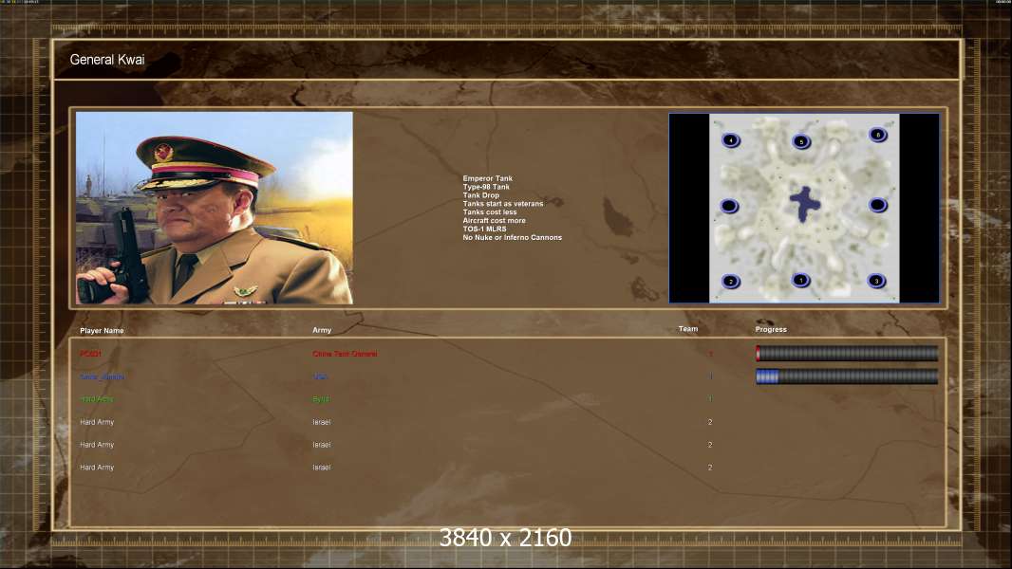Click the red player name in the list
The image size is (1012, 569).
coord(90,354)
